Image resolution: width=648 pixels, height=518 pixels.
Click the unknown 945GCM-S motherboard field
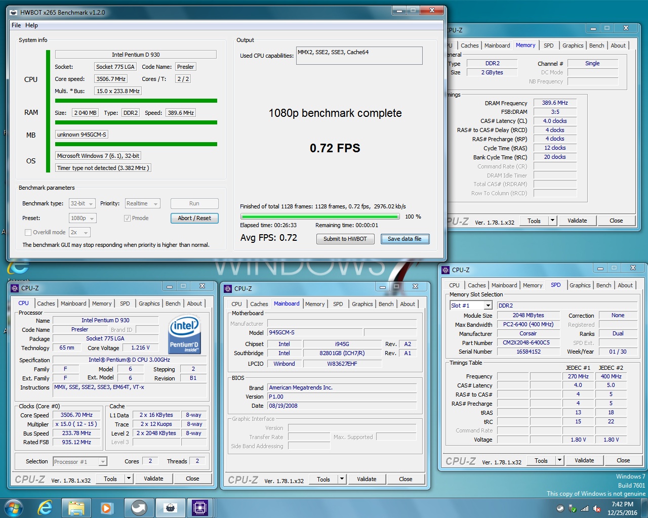pyautogui.click(x=82, y=135)
